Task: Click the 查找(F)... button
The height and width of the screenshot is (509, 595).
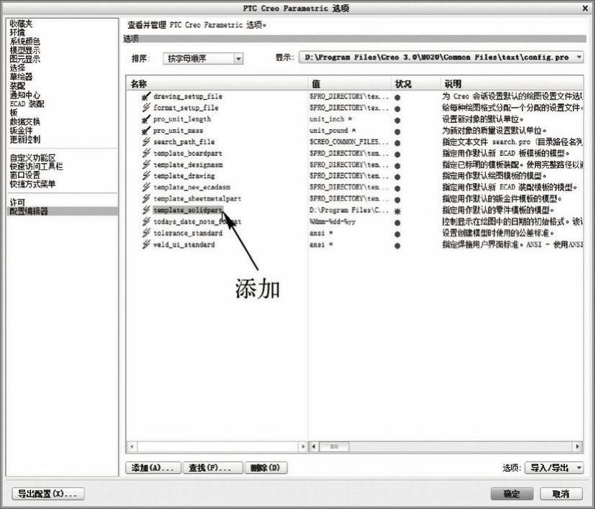Action: [x=213, y=467]
